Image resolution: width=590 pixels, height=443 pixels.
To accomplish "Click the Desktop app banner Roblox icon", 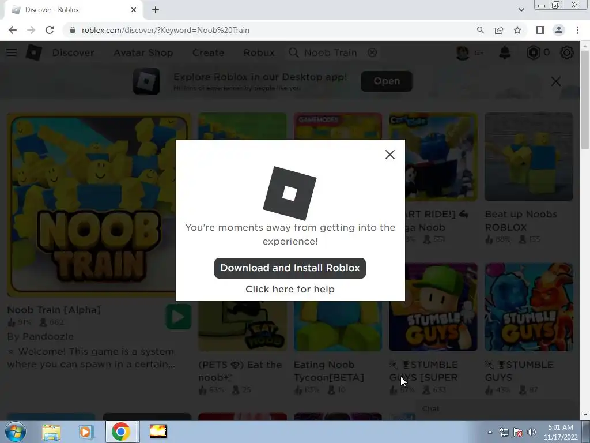I will tap(146, 81).
